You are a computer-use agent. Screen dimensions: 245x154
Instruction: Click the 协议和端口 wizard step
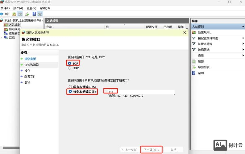tap(31, 65)
